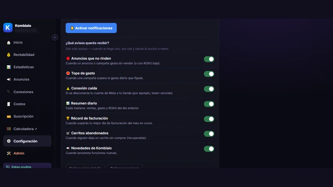Click the 'Tope de gasto' label
The height and width of the screenshot is (187, 333).
83,73
